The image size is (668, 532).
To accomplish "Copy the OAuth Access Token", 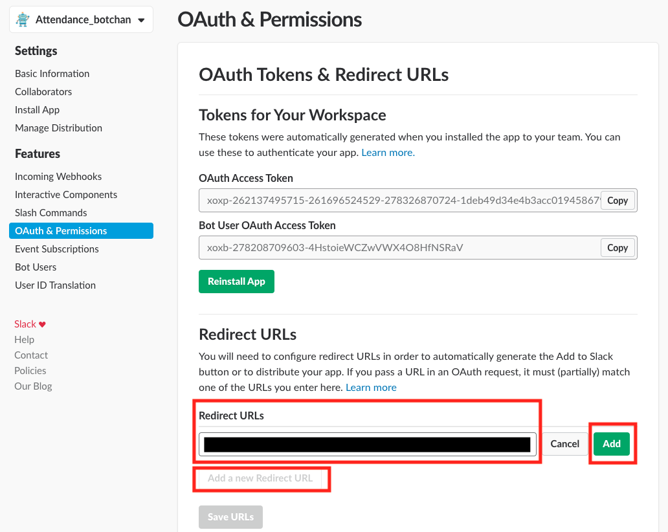I will click(618, 201).
